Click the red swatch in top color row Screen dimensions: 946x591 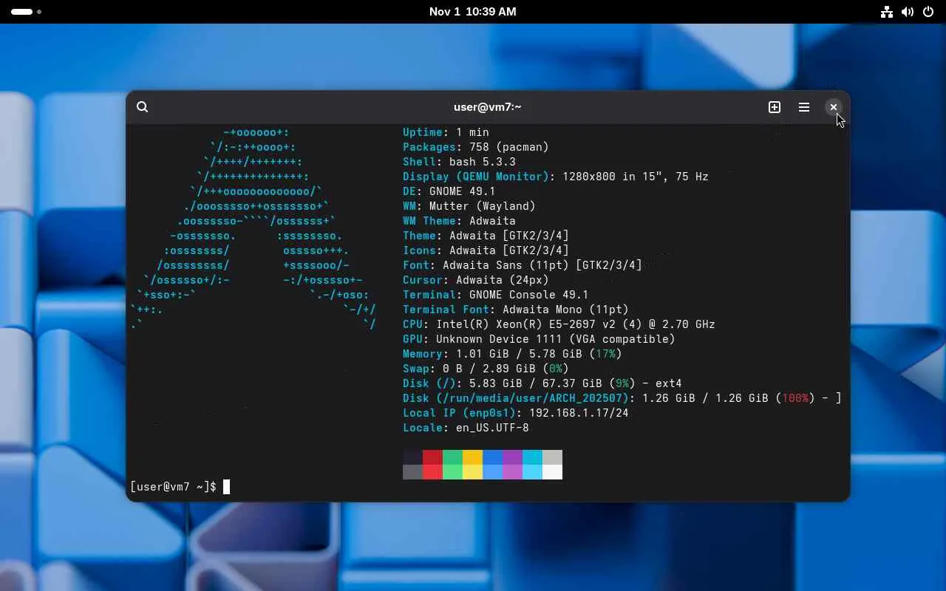[432, 457]
